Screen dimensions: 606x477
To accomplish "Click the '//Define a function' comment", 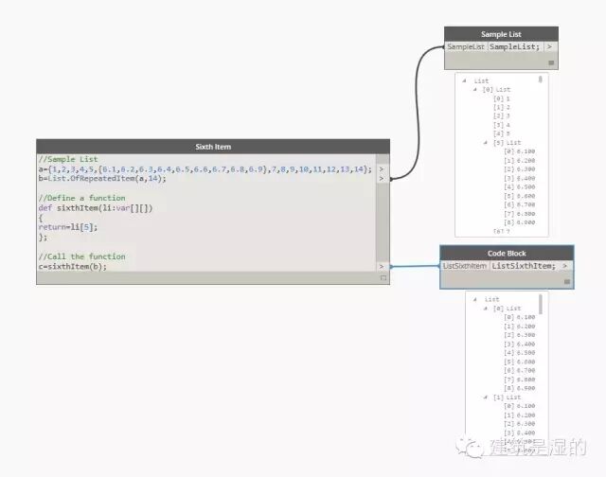I will 81,198.
